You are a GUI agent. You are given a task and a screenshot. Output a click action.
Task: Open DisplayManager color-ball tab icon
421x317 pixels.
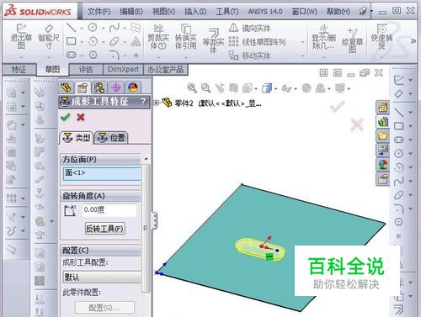coord(133,87)
